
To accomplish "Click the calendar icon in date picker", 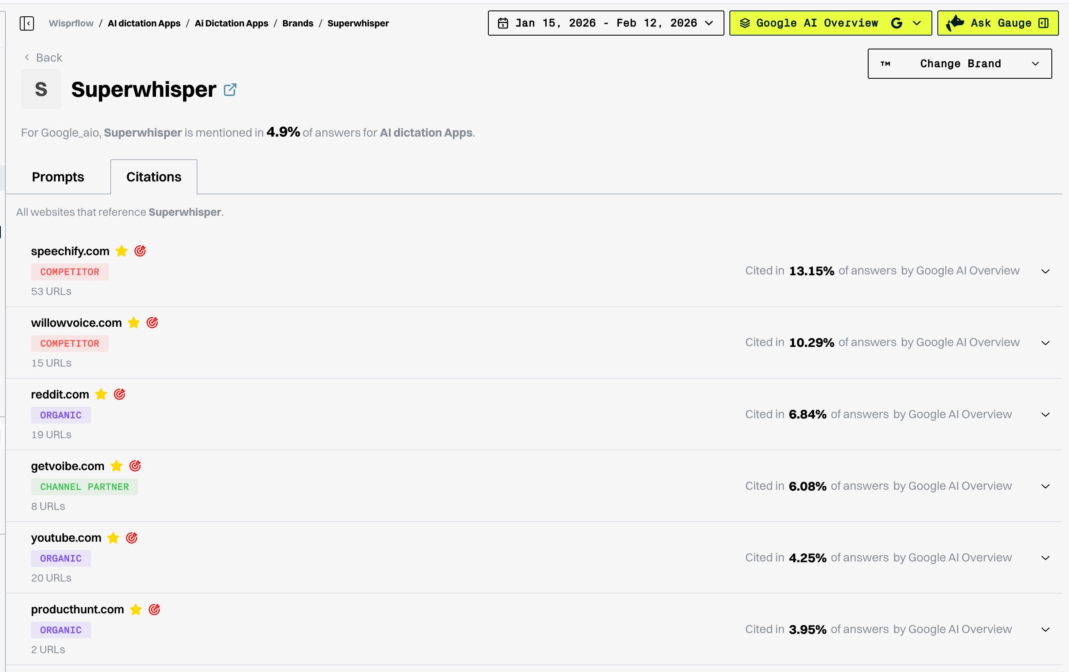I will tap(503, 23).
